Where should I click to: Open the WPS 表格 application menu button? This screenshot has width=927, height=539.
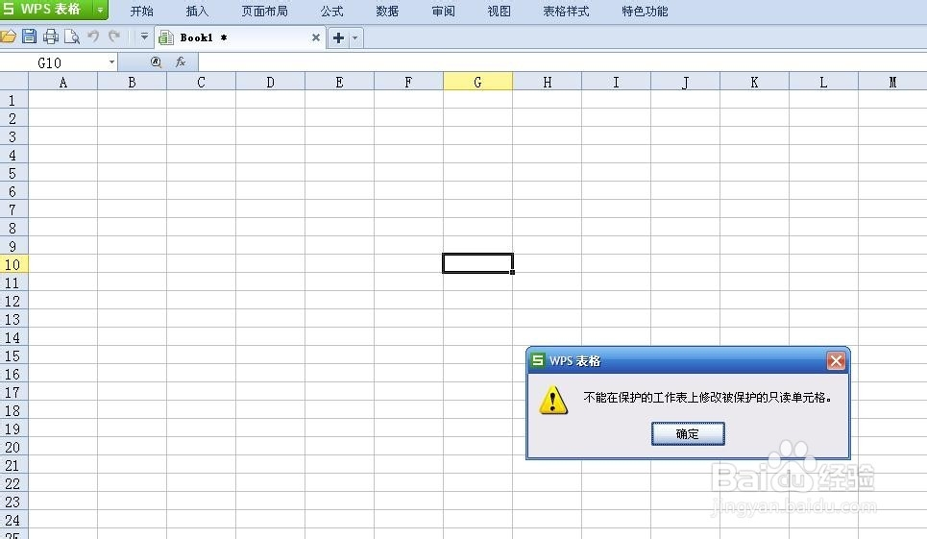coord(47,10)
